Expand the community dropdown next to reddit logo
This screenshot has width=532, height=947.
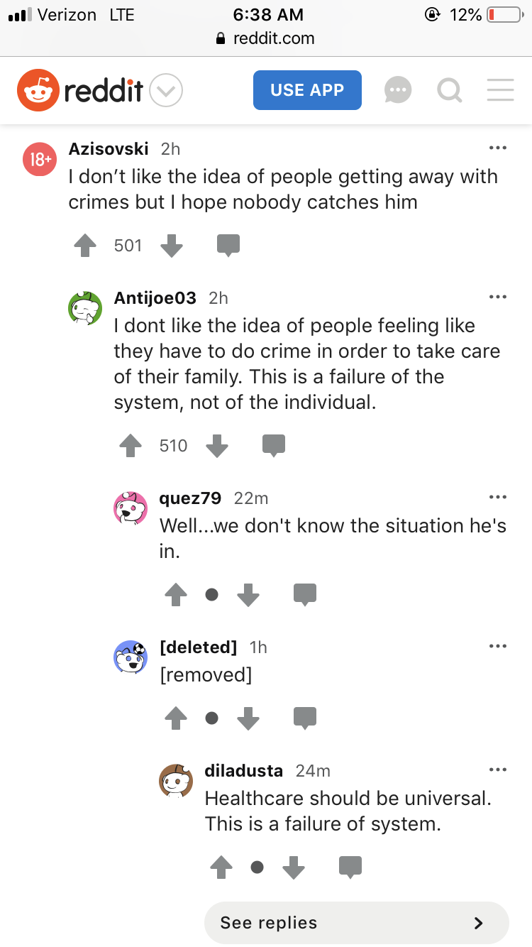[167, 90]
